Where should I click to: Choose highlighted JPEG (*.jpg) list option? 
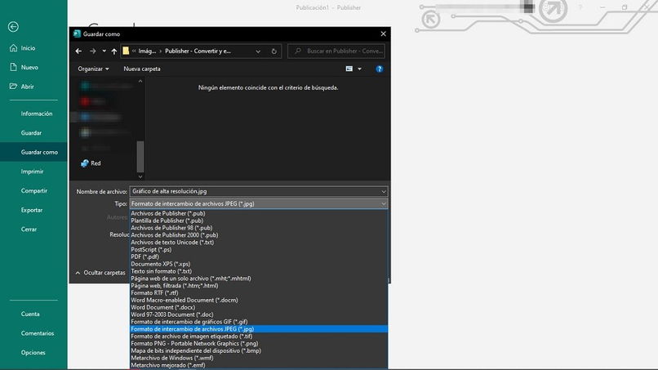pos(259,329)
